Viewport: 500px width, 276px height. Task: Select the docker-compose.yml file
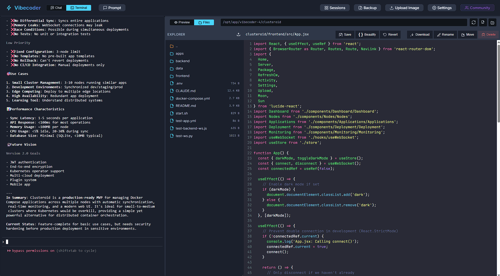[x=193, y=98]
